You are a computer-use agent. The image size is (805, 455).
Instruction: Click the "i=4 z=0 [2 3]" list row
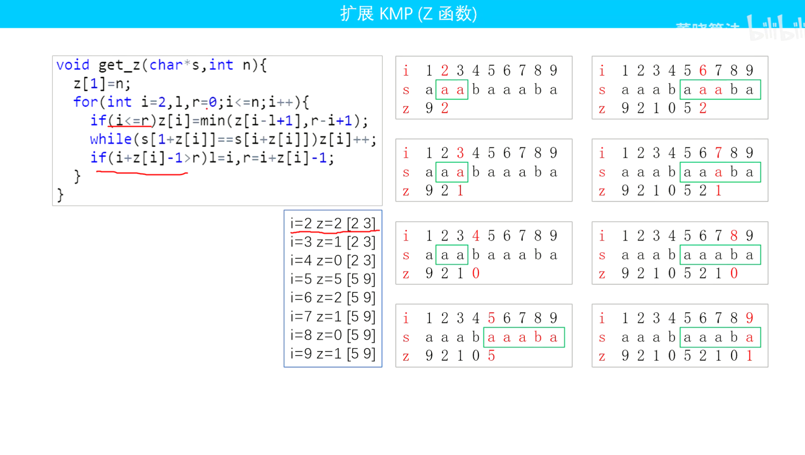333,261
